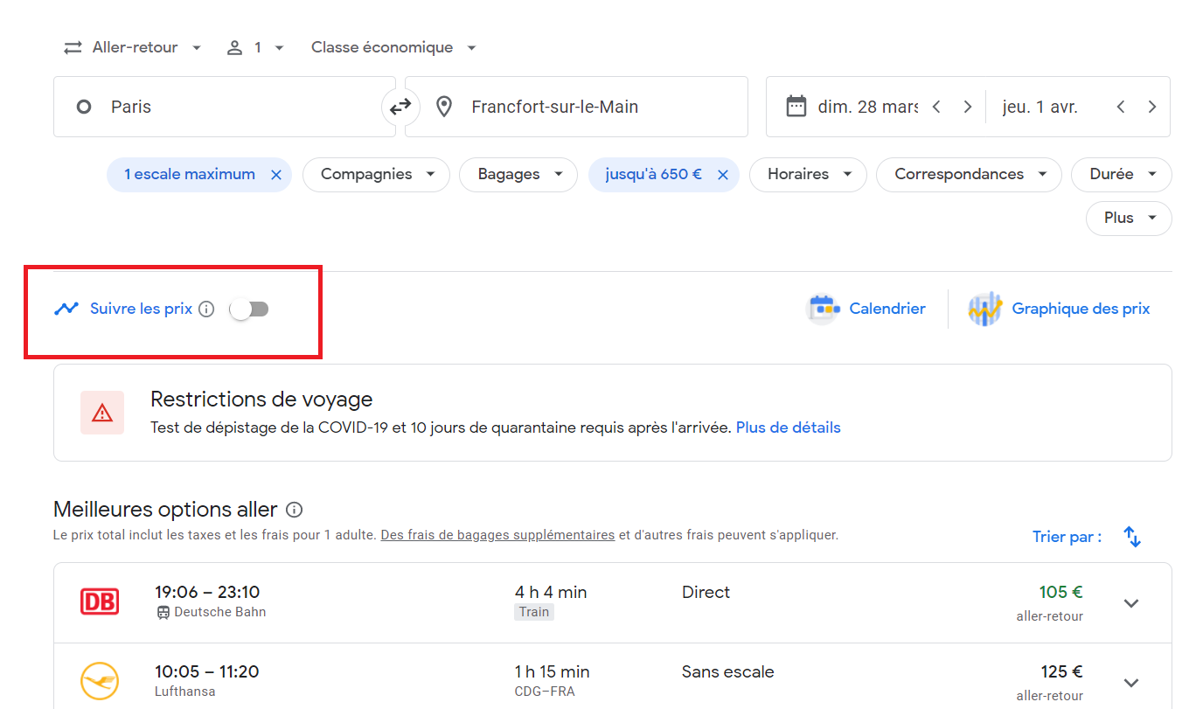Open the Classe économique dropdown
The height and width of the screenshot is (709, 1189).
click(x=393, y=47)
